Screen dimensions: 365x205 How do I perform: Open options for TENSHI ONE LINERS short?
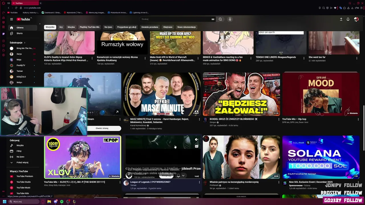(x=304, y=58)
